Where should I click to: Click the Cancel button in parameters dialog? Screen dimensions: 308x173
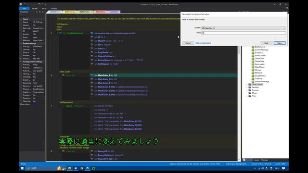coord(188,43)
